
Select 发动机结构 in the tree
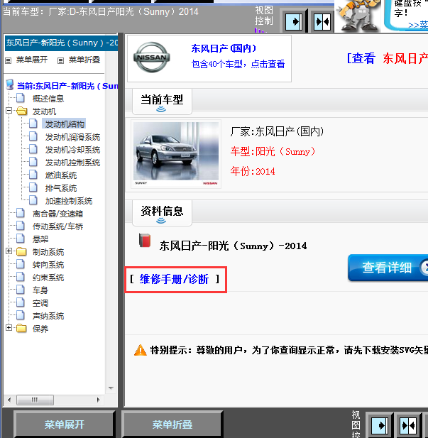[65, 124]
